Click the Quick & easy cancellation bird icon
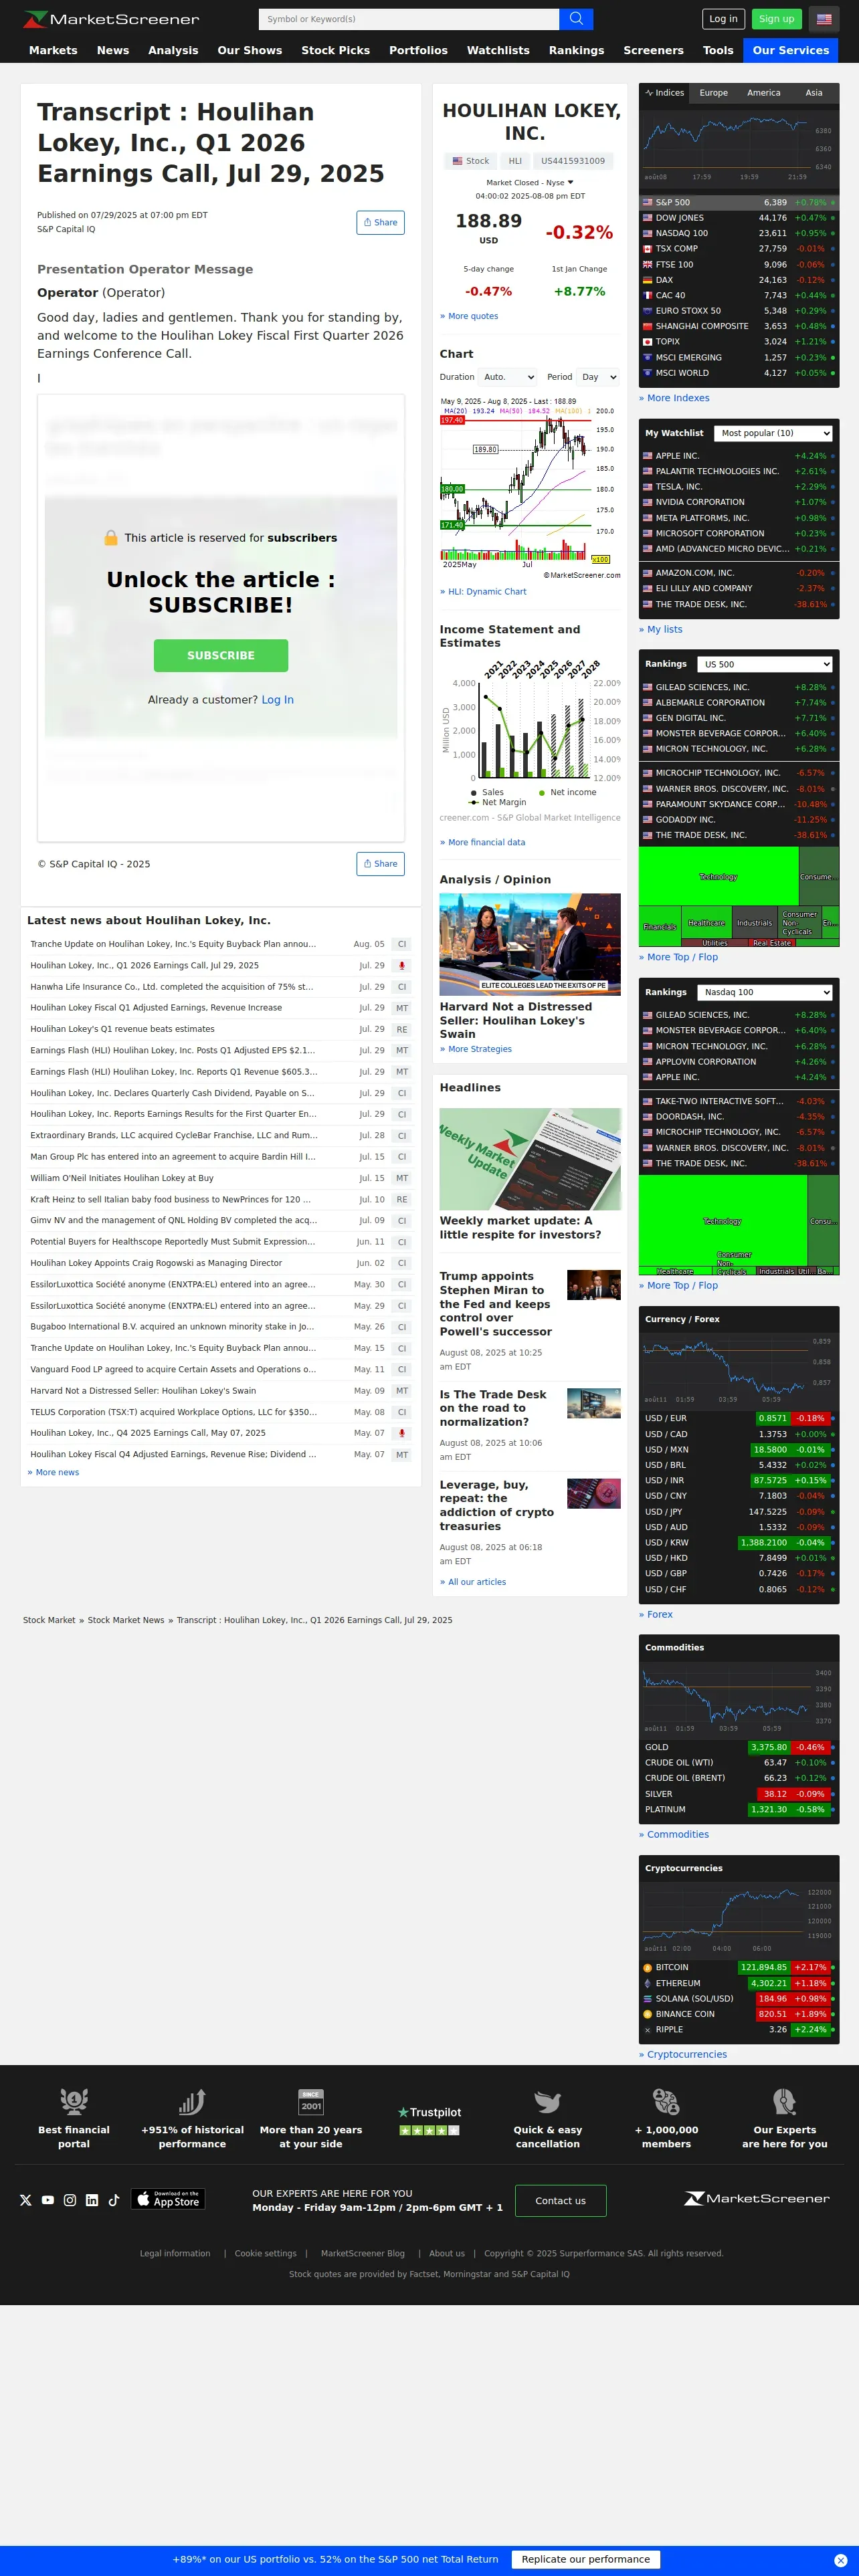 (x=548, y=2101)
